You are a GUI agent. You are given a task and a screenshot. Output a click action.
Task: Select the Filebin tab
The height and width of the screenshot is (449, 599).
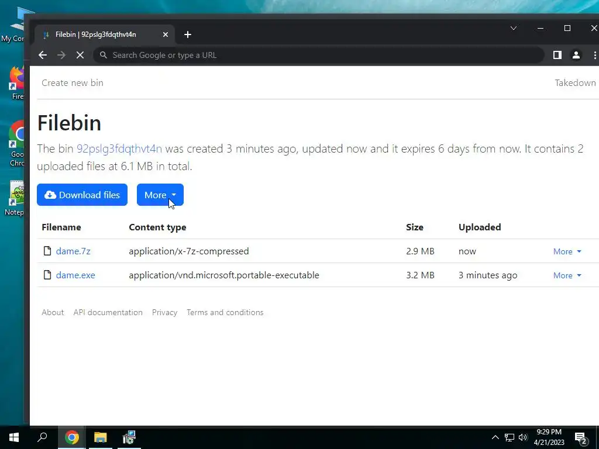(x=105, y=34)
